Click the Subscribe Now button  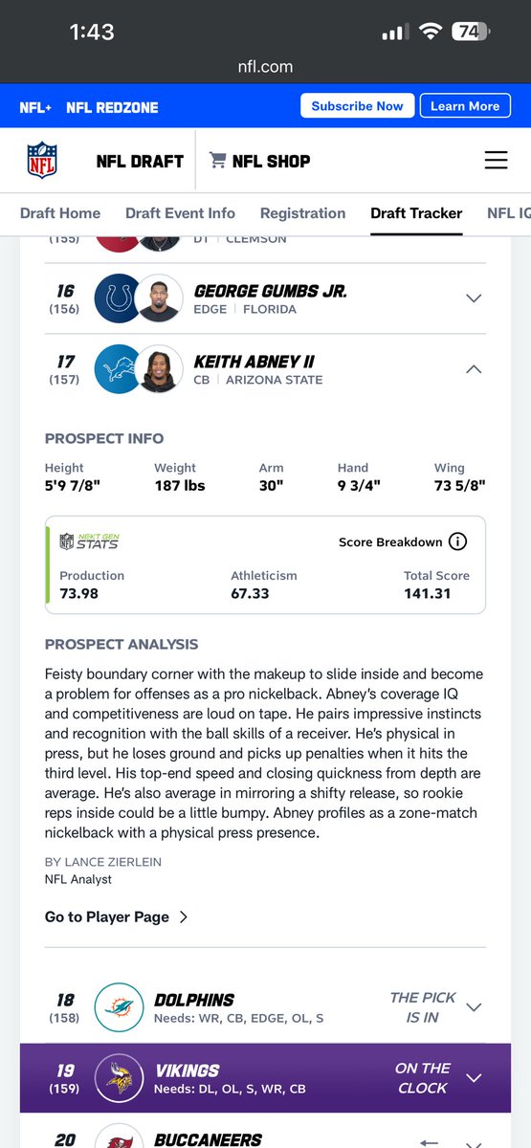(x=357, y=106)
